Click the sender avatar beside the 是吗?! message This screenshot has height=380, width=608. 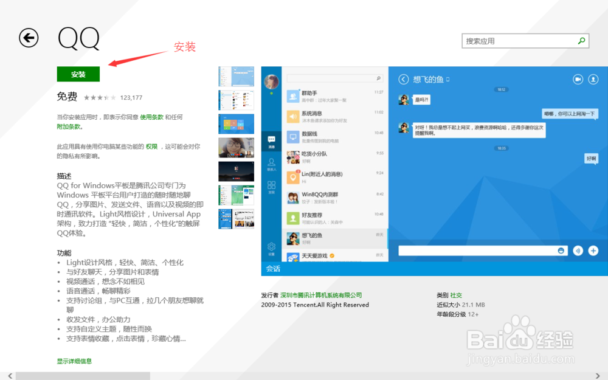tap(404, 100)
